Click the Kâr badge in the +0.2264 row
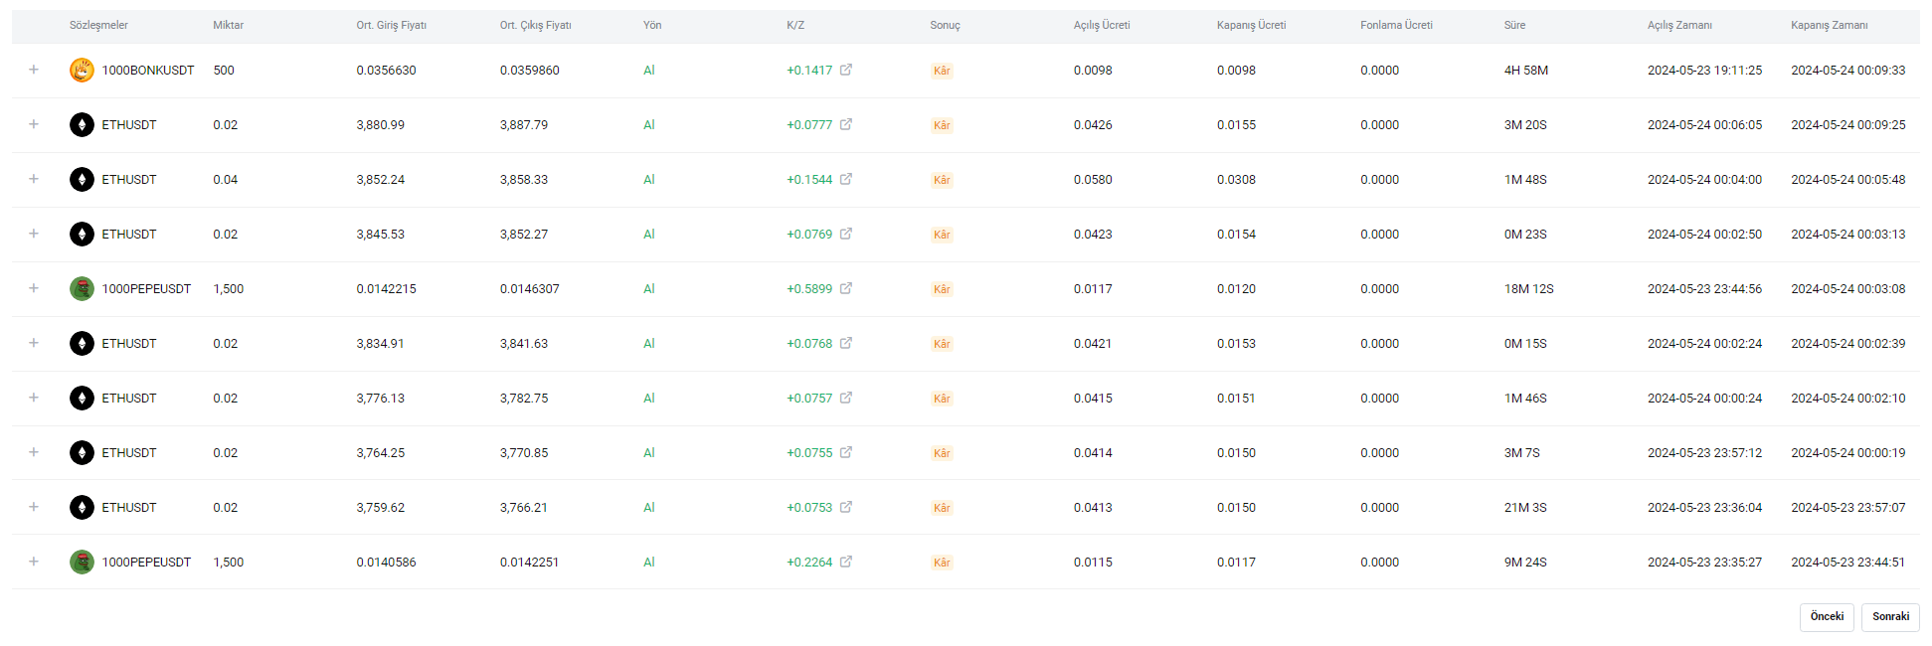This screenshot has height=646, width=1932. pos(942,563)
